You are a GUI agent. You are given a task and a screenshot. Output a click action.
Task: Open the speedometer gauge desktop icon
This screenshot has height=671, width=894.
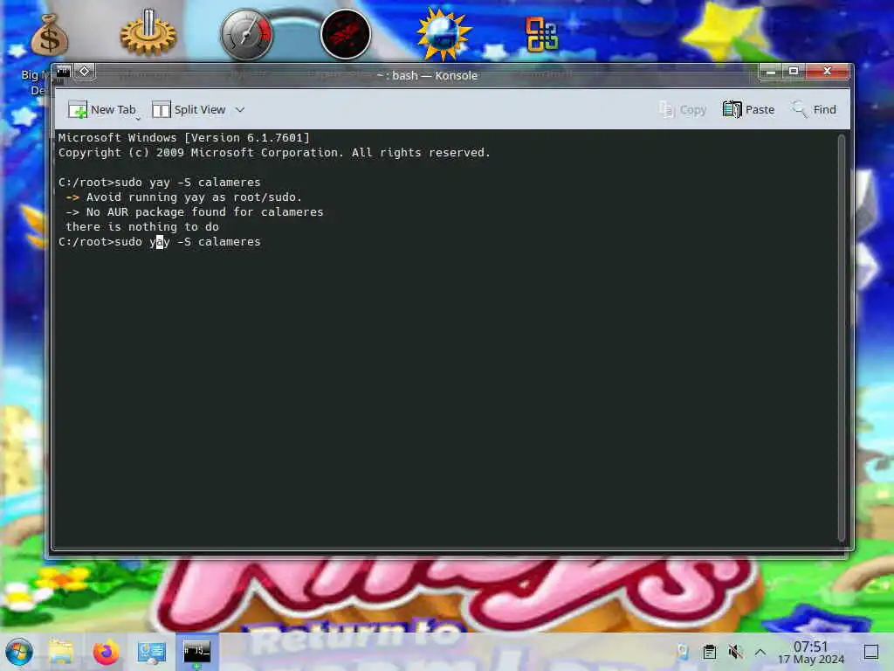coord(247,34)
